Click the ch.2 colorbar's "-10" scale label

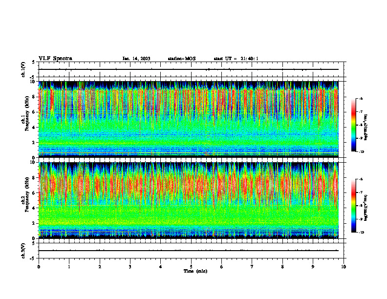pyautogui.click(x=361, y=233)
